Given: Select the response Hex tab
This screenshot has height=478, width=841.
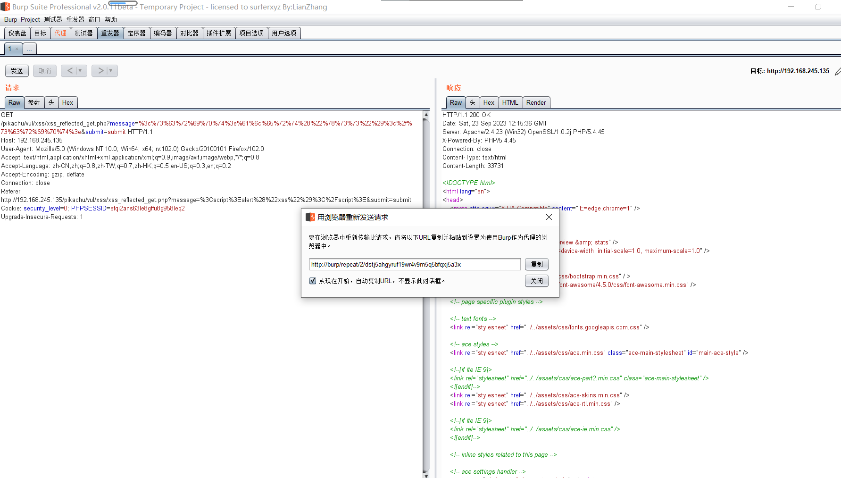Looking at the screenshot, I should [489, 102].
